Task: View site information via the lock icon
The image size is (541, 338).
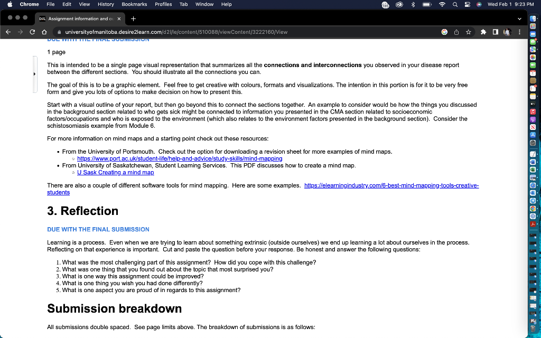Action: [59, 32]
